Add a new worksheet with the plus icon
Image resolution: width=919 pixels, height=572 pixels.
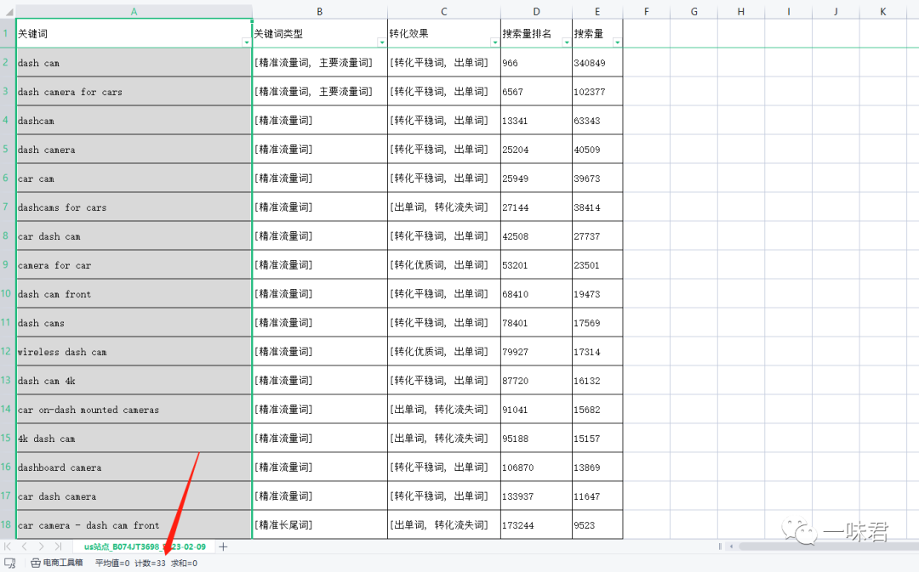click(223, 547)
